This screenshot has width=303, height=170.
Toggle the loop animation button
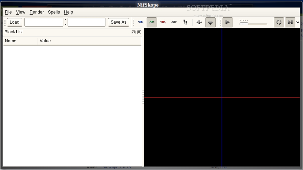click(279, 22)
